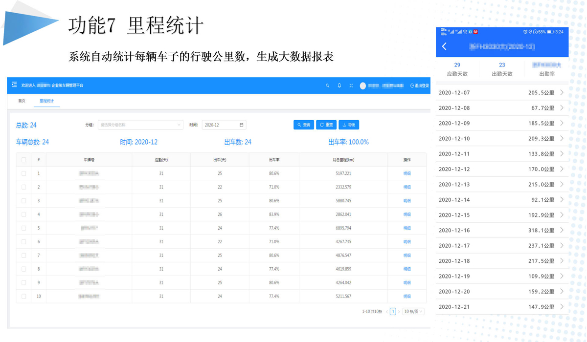Check the checkbox for row 1

tap(23, 173)
